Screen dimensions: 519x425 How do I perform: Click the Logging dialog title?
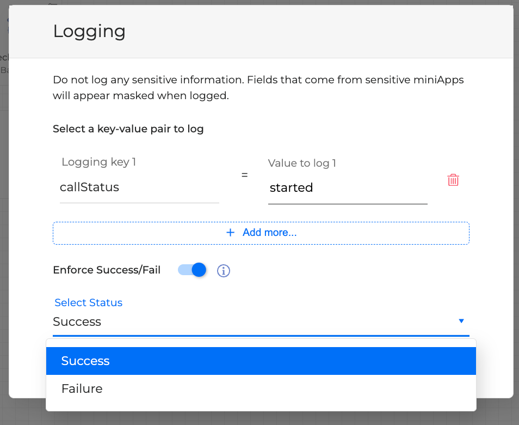click(89, 32)
